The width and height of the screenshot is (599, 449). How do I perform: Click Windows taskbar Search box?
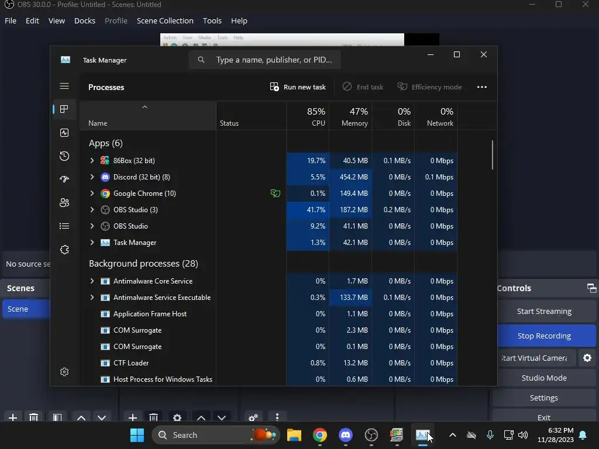click(x=216, y=435)
